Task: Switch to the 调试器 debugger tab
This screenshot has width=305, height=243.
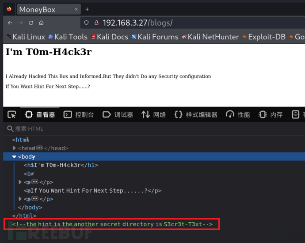Action: pos(118,114)
